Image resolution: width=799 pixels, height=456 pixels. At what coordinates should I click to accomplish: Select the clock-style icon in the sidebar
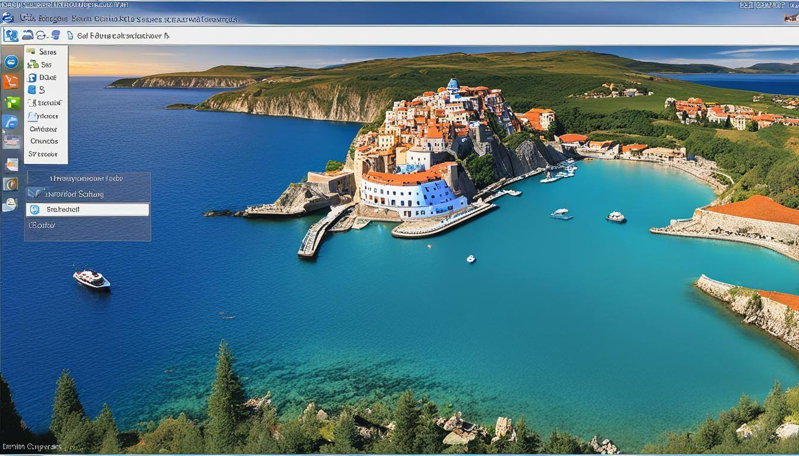click(x=11, y=184)
